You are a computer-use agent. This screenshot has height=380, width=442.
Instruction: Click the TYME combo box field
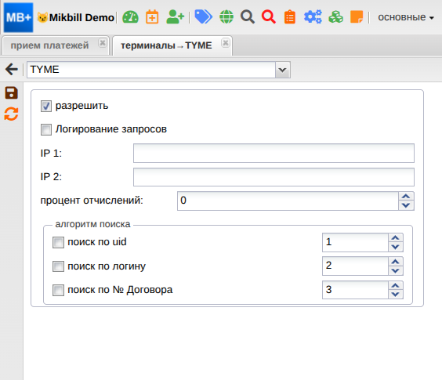[151, 70]
